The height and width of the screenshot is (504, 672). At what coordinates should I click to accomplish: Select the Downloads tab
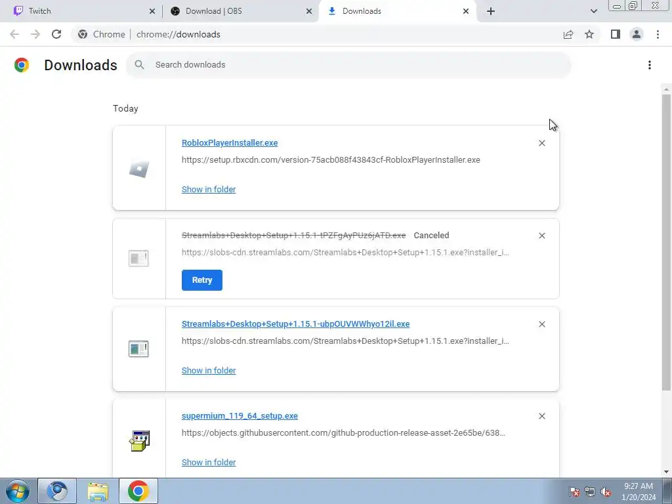(398, 11)
